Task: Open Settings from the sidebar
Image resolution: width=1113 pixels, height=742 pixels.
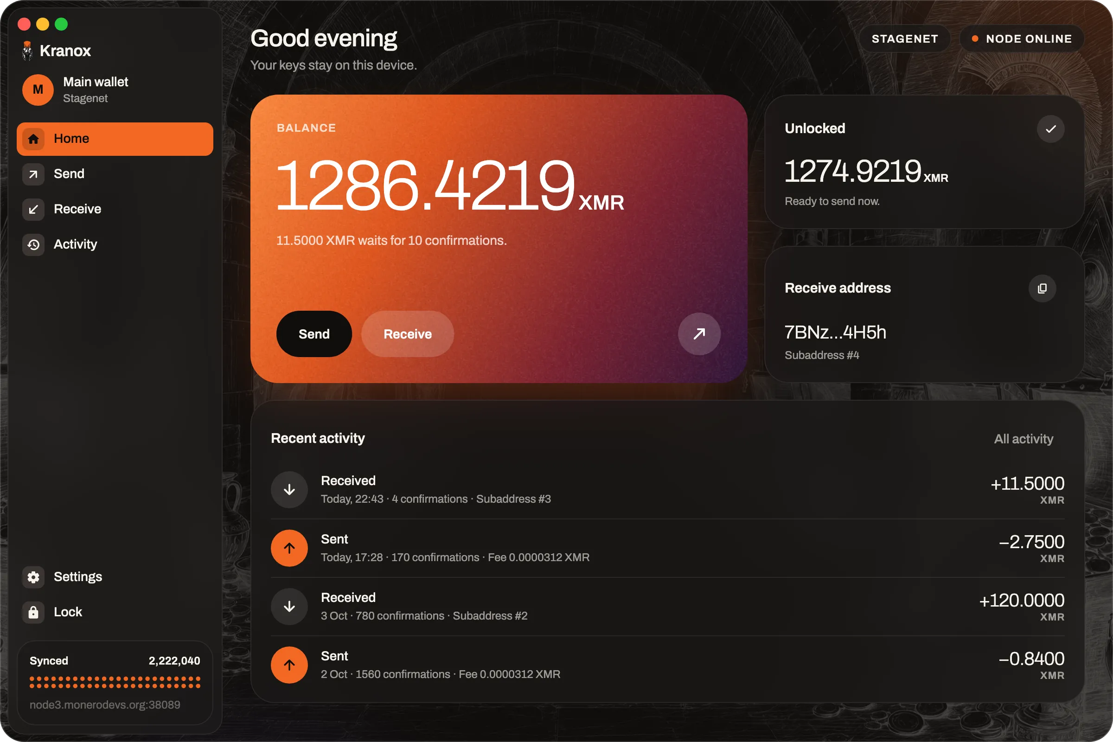Action: click(115, 577)
